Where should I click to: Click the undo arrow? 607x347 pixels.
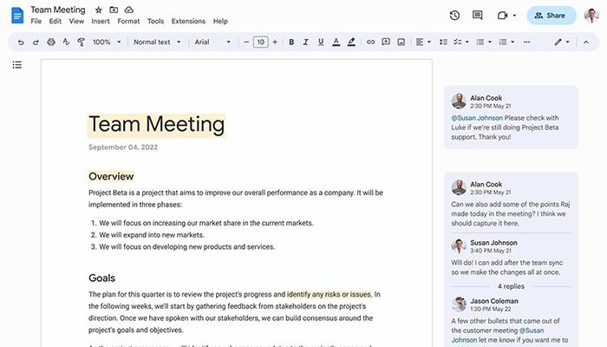click(x=21, y=43)
